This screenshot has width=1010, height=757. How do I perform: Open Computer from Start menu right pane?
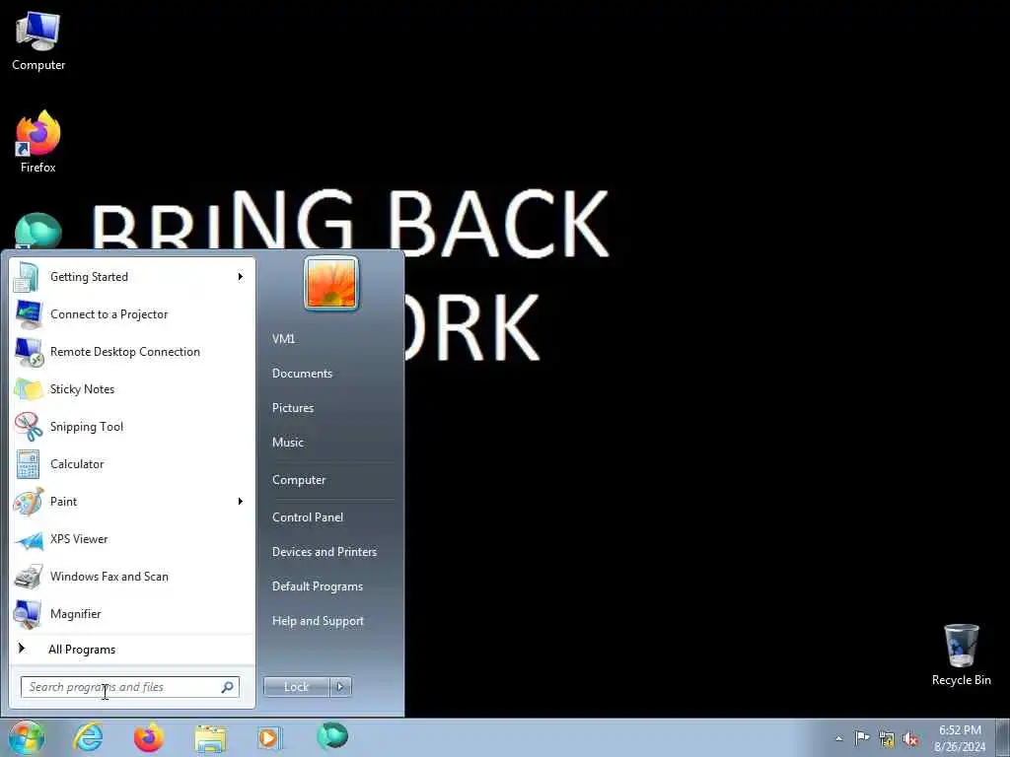coord(299,480)
